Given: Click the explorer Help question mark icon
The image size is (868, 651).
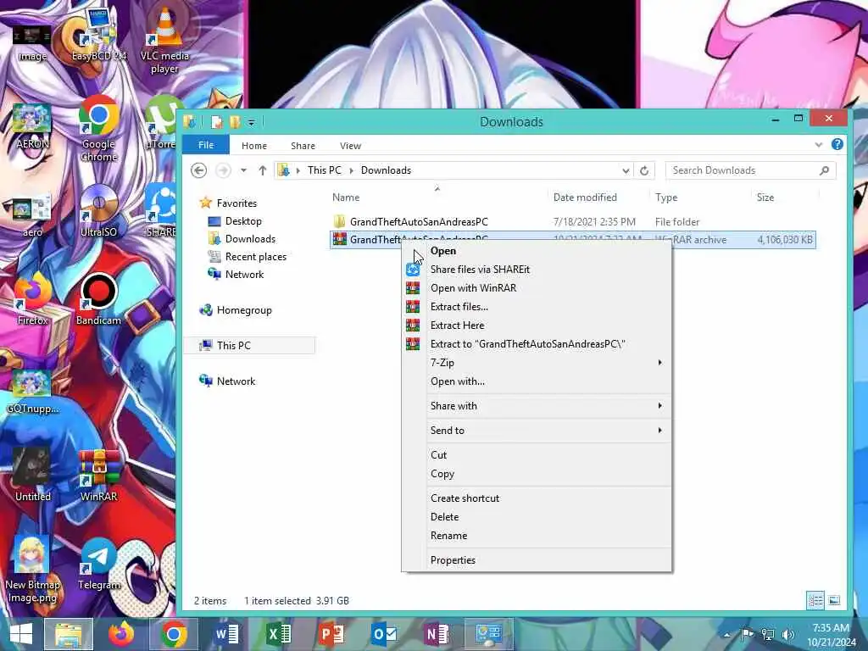Looking at the screenshot, I should click(x=837, y=144).
